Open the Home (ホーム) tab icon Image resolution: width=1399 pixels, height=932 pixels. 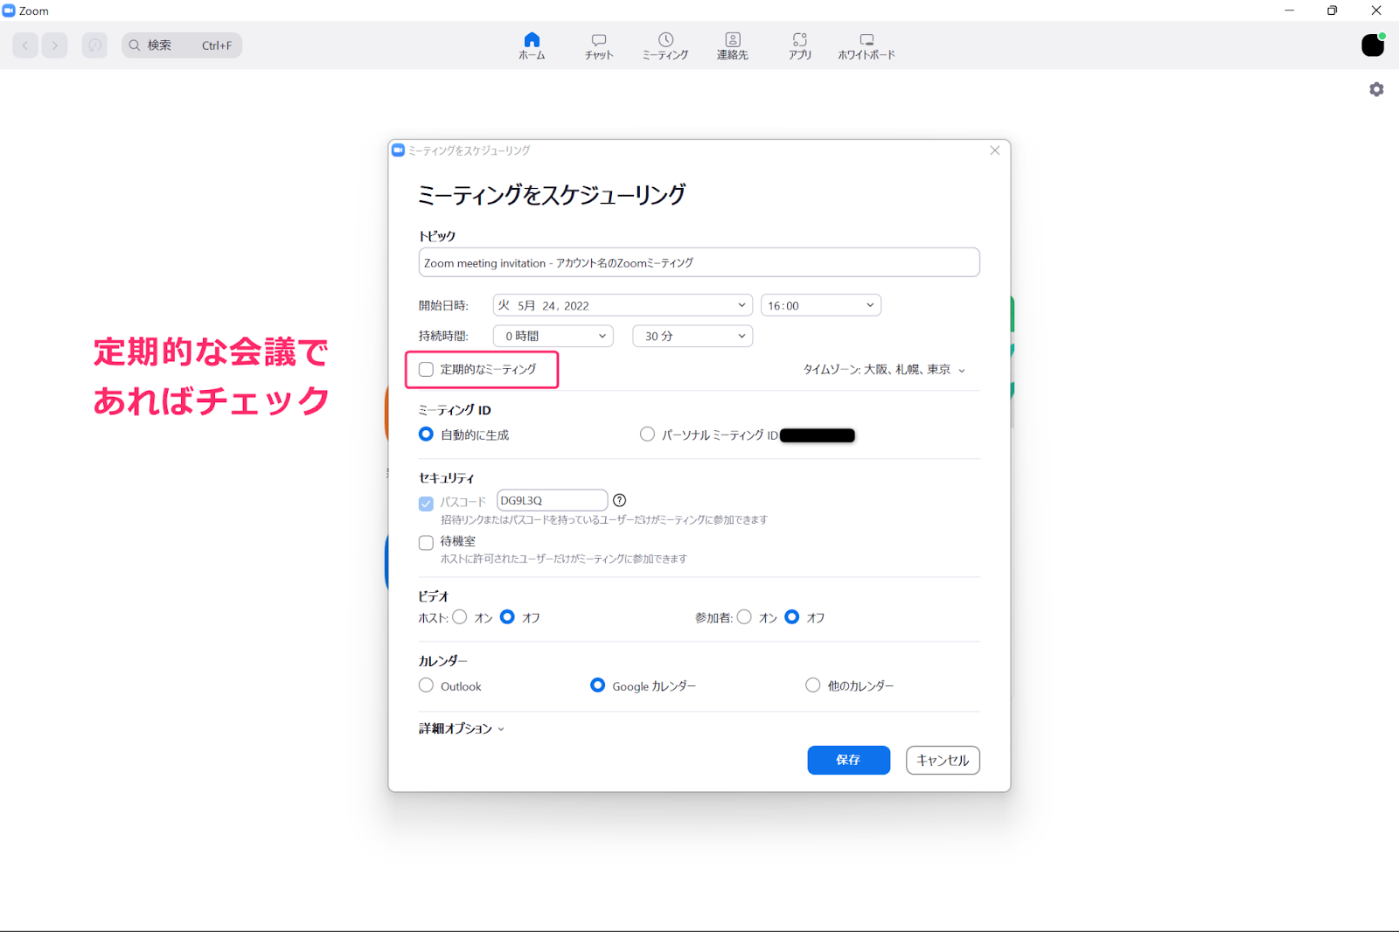click(x=532, y=40)
